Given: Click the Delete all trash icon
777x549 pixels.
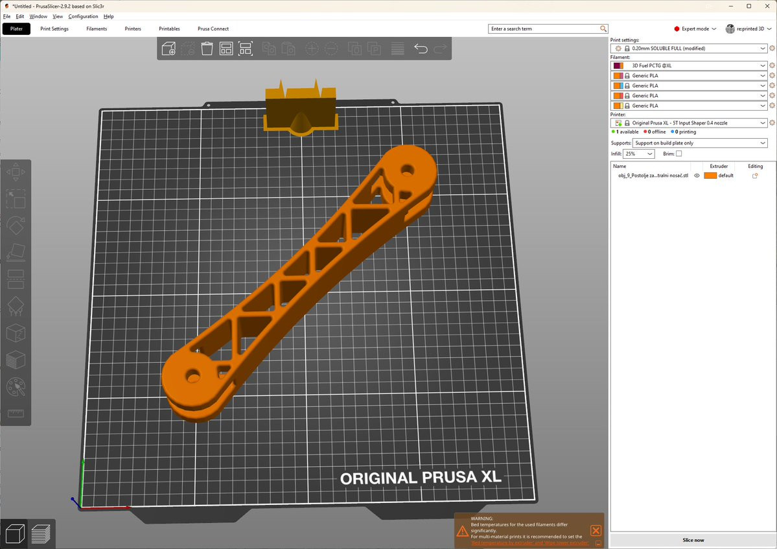Looking at the screenshot, I should [207, 49].
